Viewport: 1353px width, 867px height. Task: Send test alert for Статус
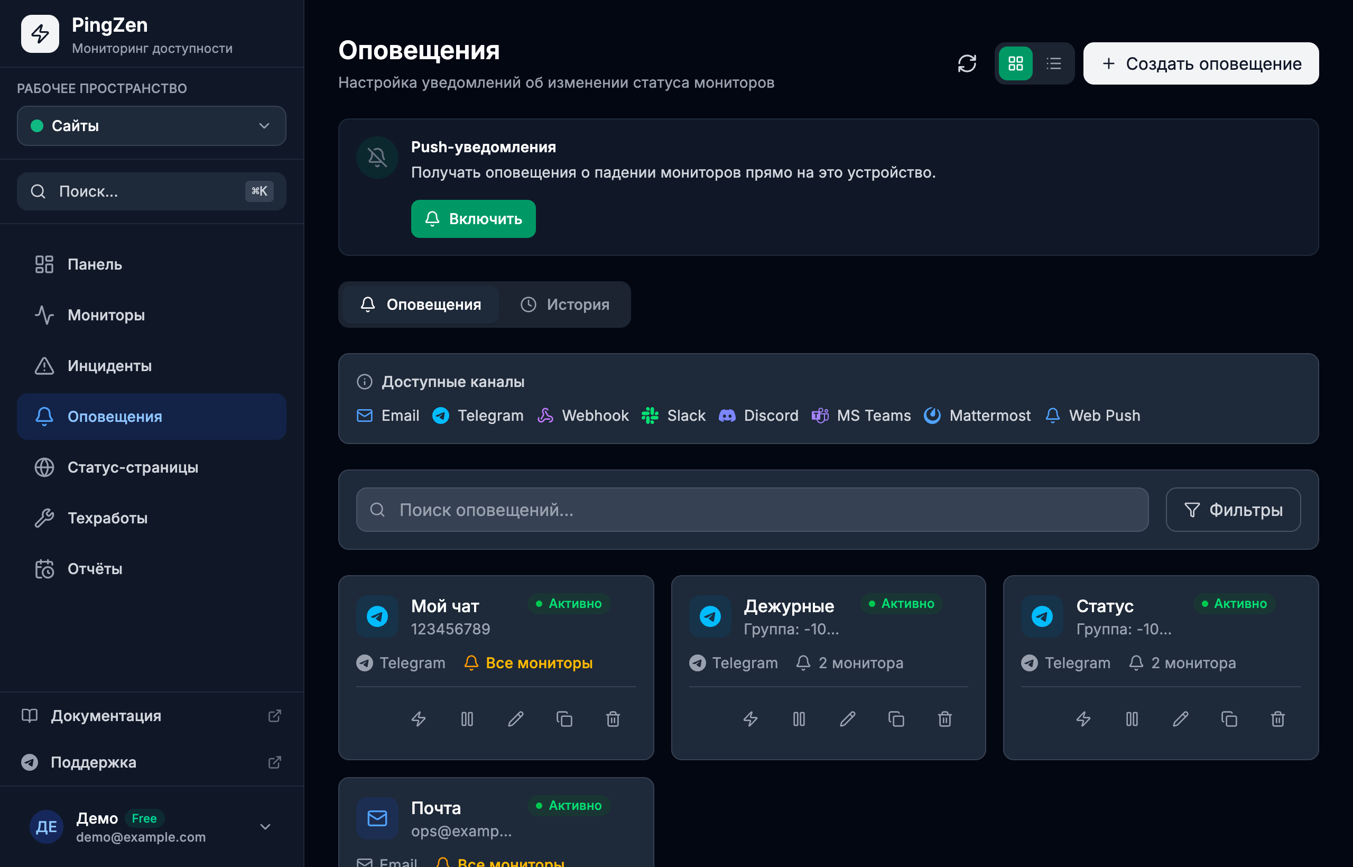point(1084,719)
